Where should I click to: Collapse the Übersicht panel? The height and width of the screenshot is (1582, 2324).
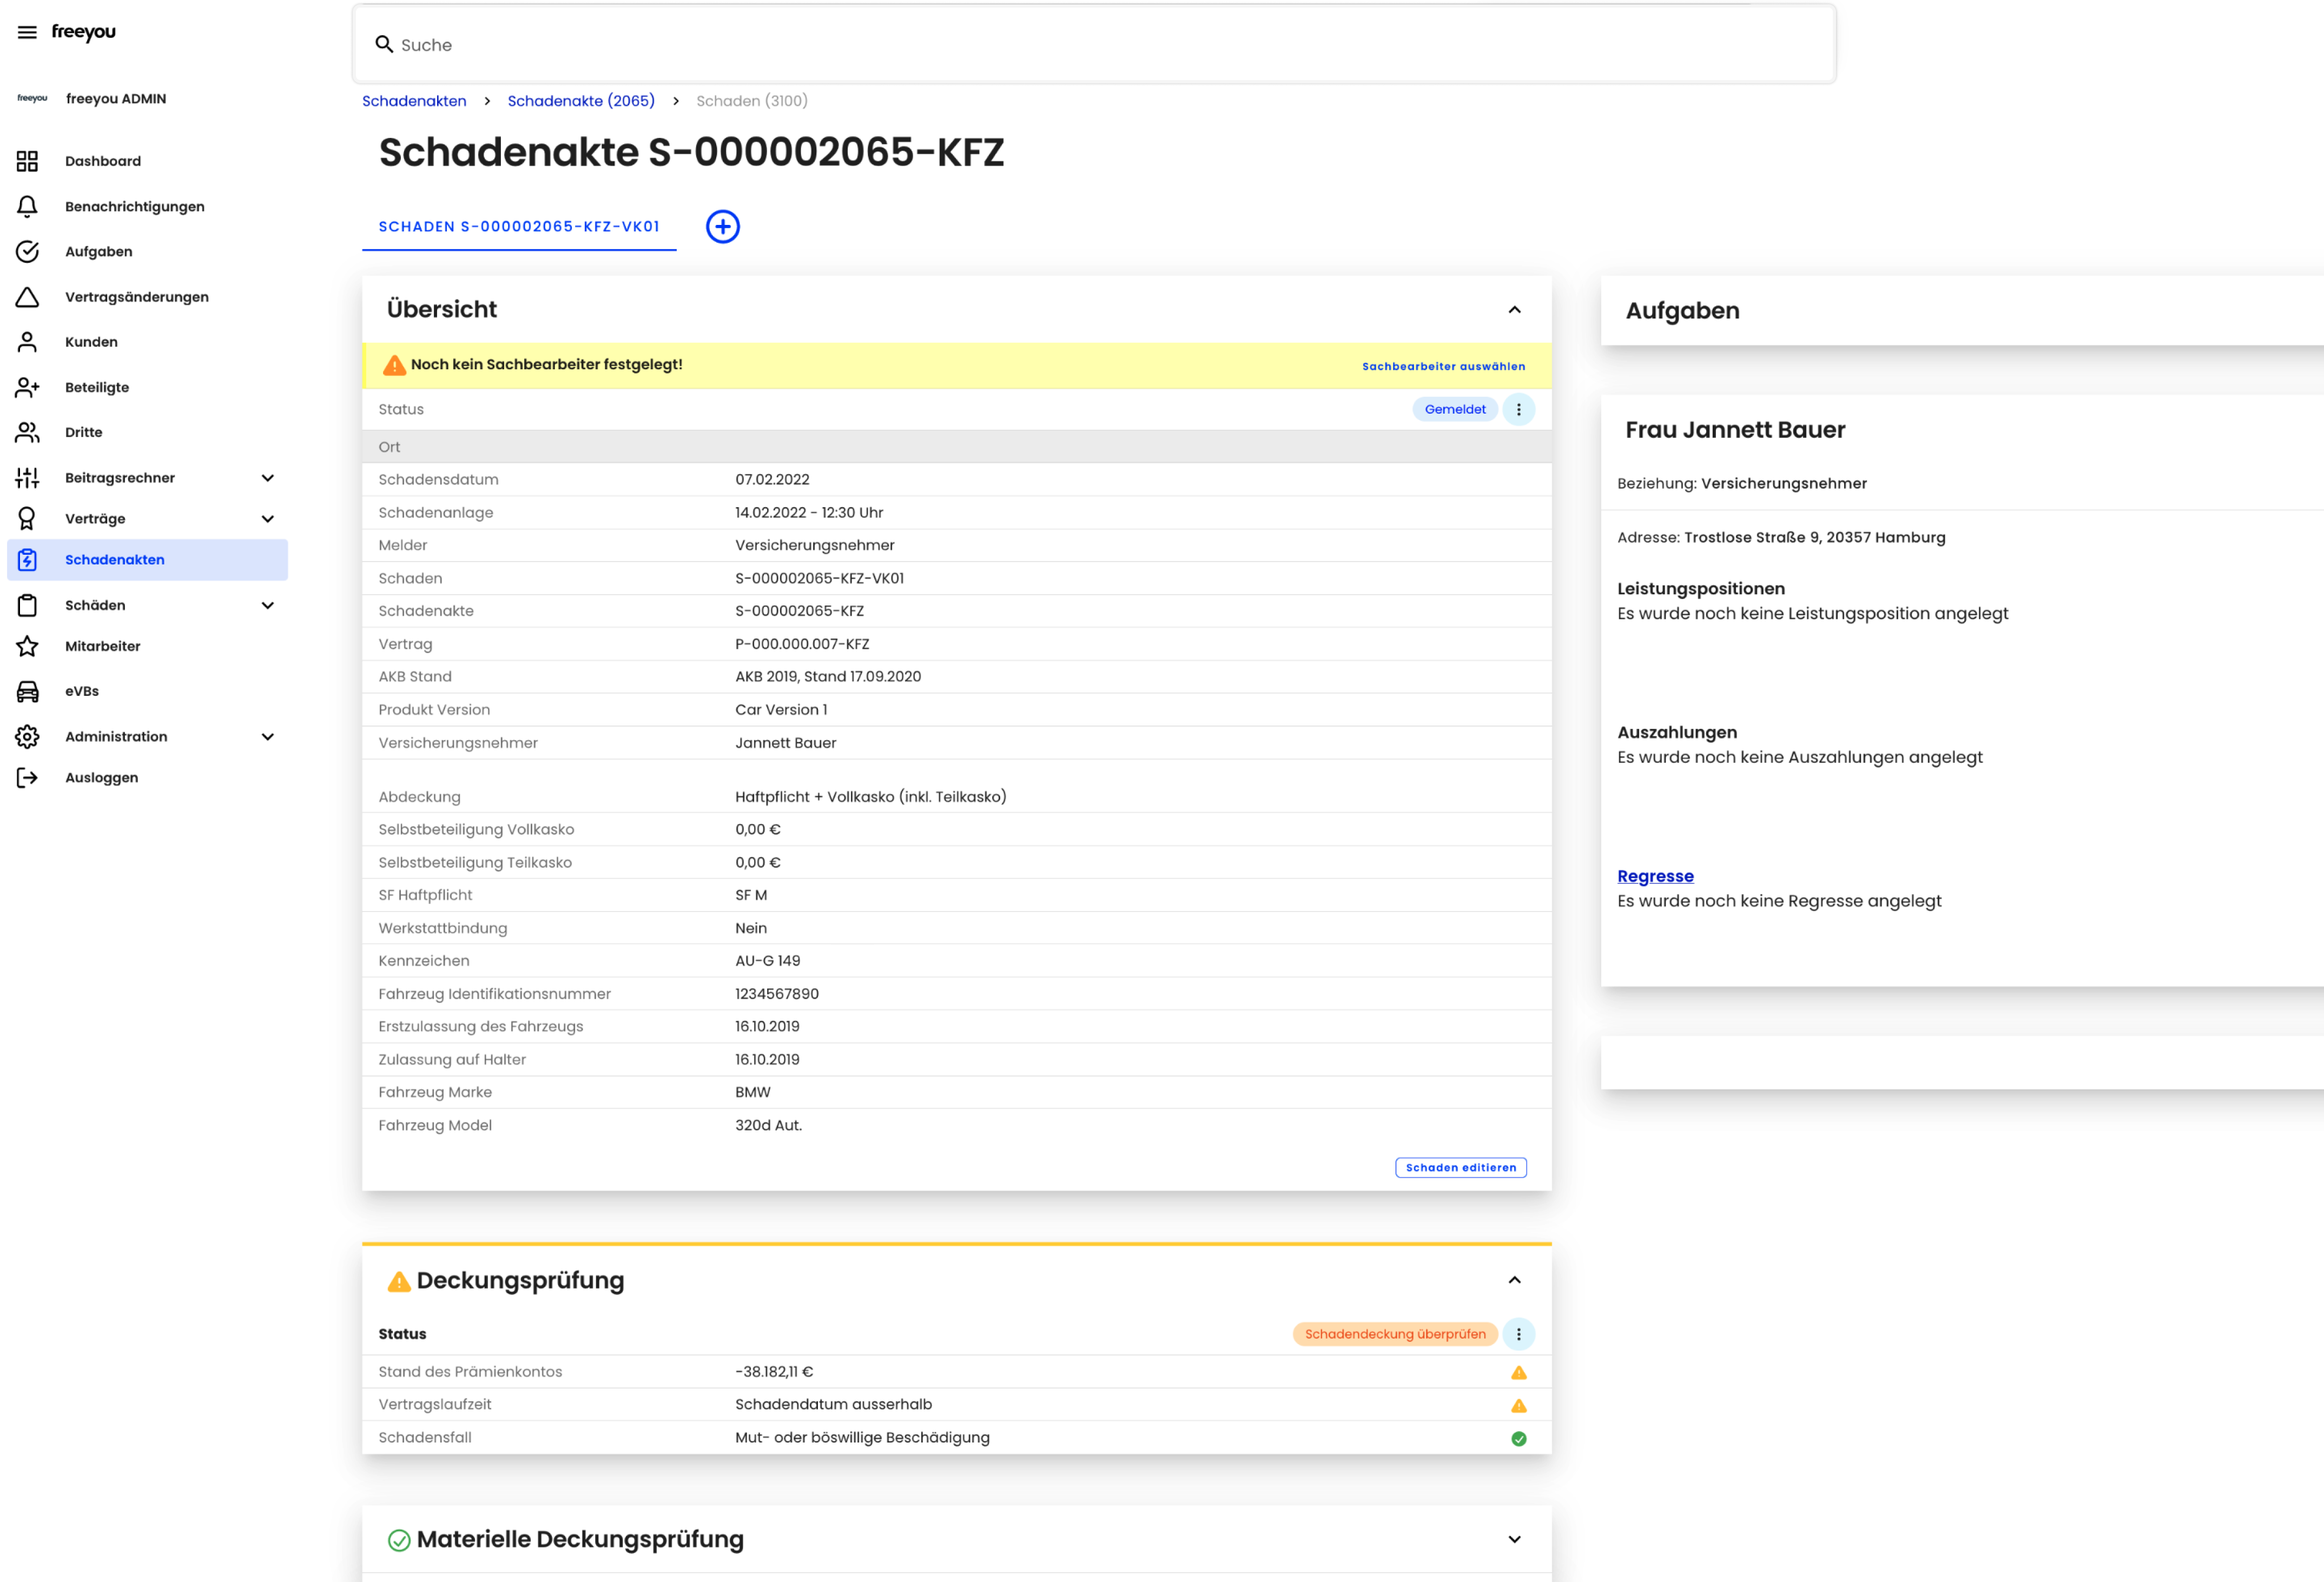(x=1514, y=310)
